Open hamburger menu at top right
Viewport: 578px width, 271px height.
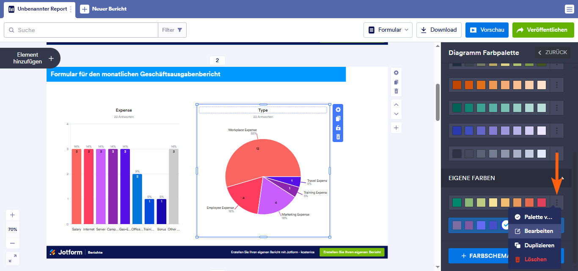[569, 9]
